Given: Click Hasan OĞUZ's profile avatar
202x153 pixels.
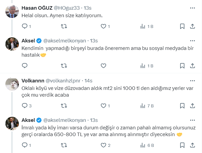Looking at the screenshot, I should pos(12,12).
